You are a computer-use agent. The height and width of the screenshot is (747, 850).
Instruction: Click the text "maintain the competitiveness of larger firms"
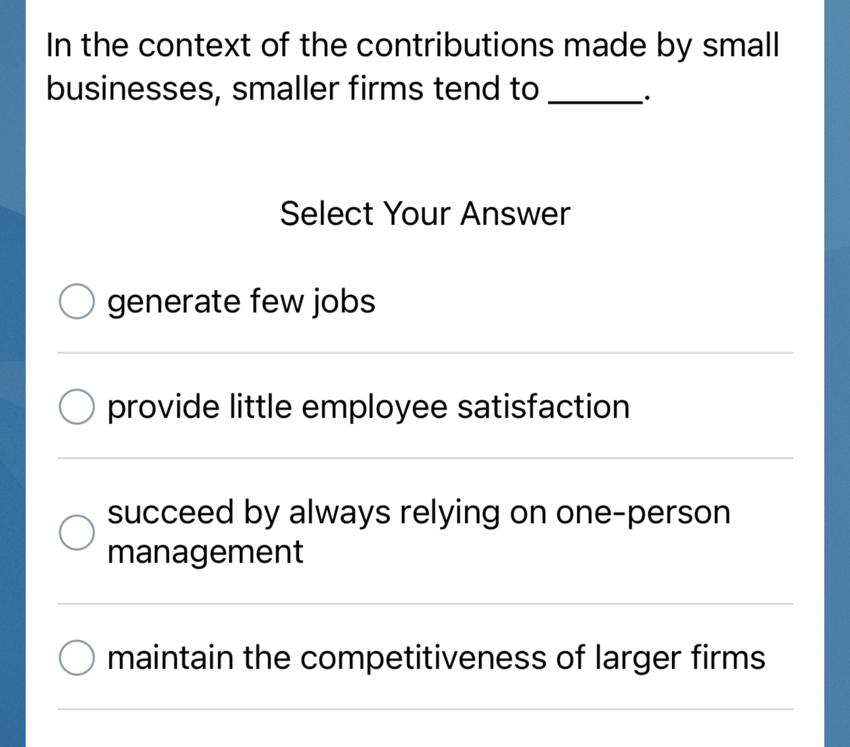point(436,657)
